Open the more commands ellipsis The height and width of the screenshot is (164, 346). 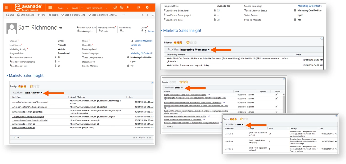[x=123, y=15]
